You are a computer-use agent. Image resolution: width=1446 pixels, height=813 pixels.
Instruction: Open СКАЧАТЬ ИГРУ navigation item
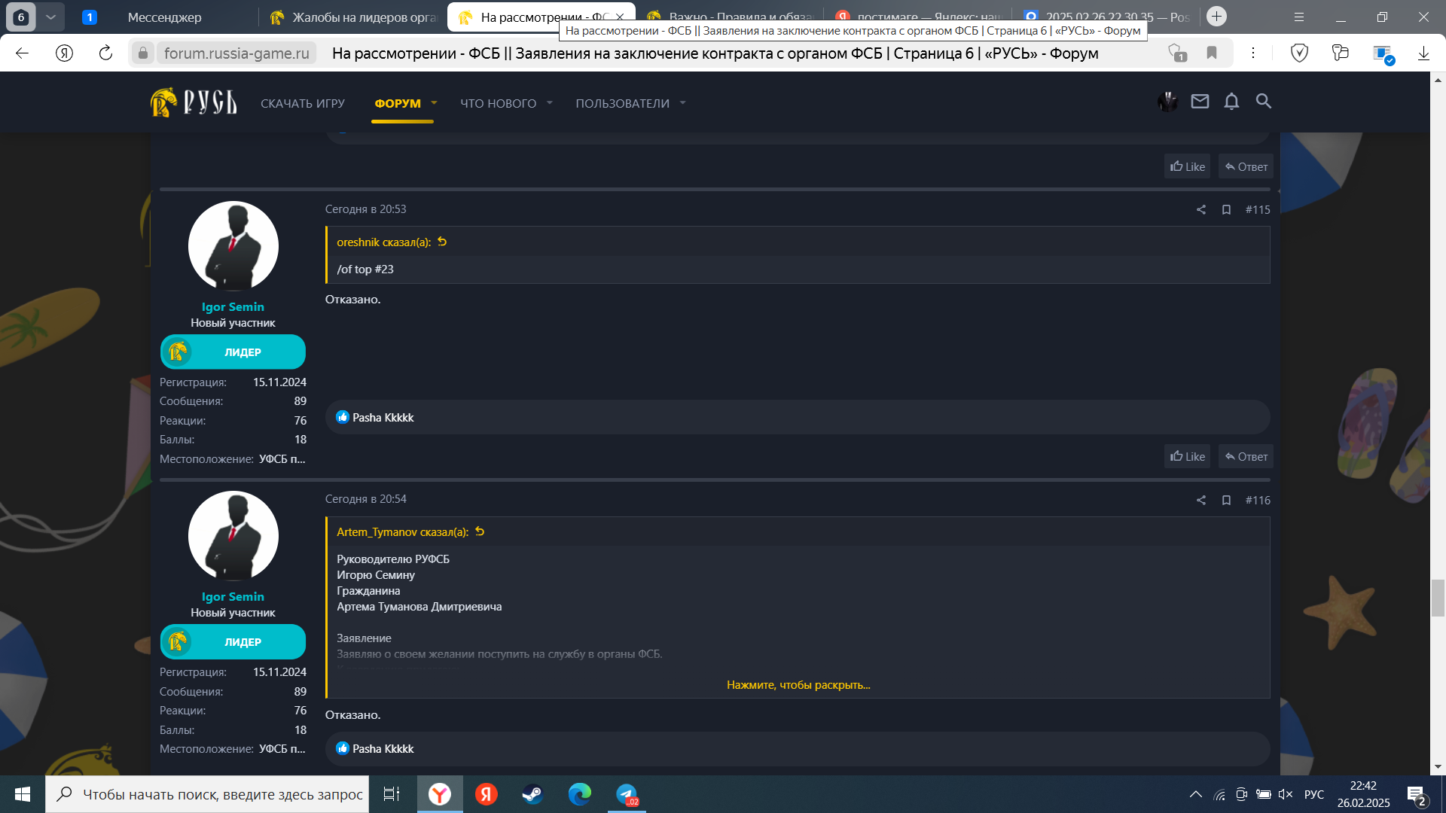pyautogui.click(x=303, y=103)
